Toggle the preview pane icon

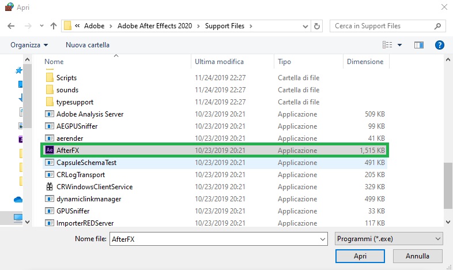coord(418,45)
